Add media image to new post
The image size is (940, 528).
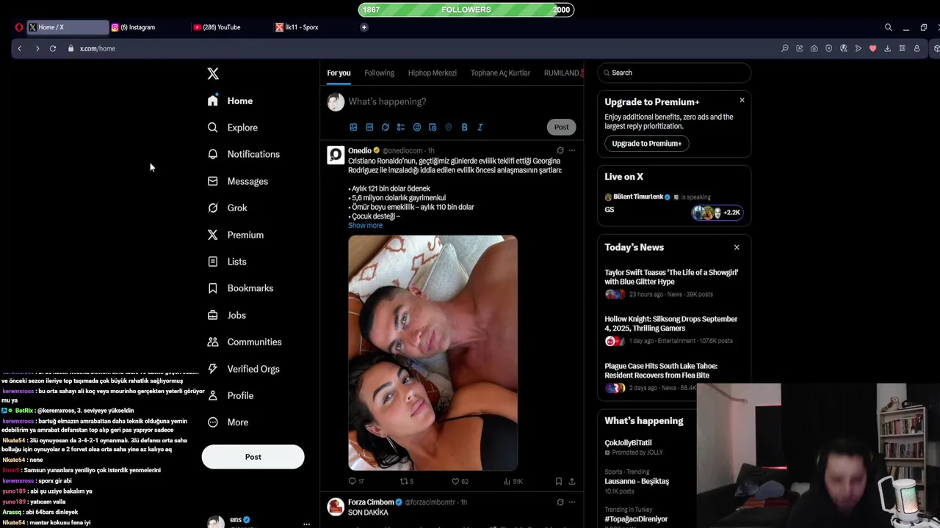coord(353,127)
